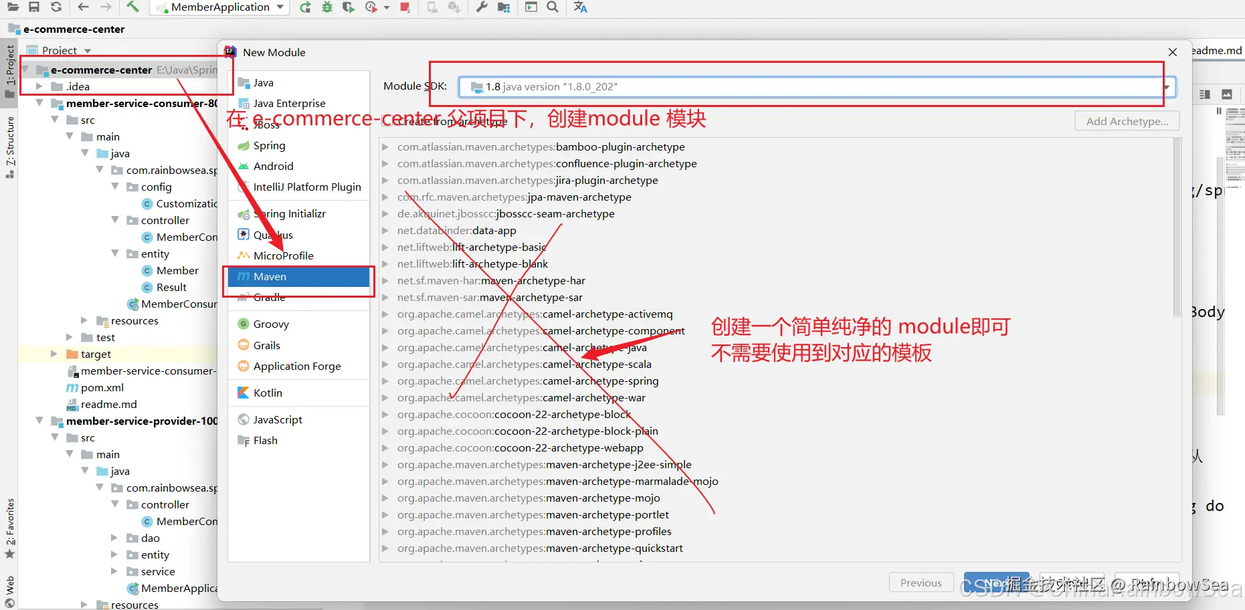Select readme.md in the project tree

click(109, 405)
